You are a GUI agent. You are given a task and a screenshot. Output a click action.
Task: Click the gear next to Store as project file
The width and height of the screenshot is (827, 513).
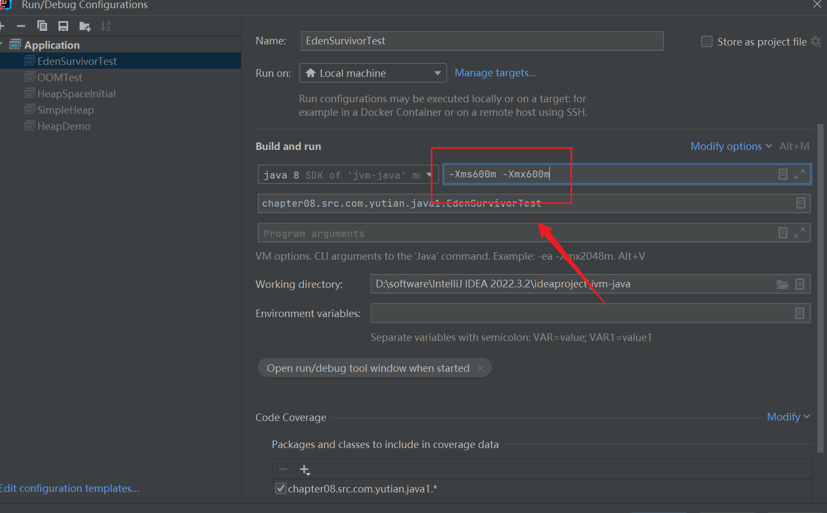[816, 42]
